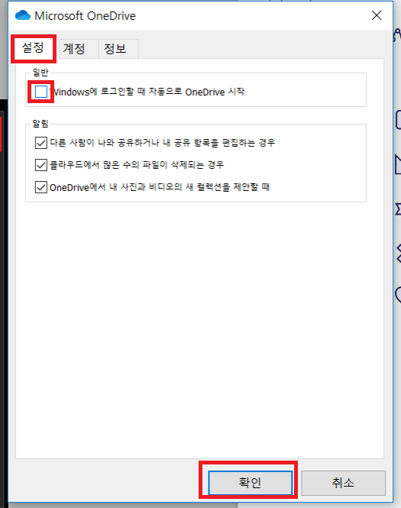The image size is (401, 508).
Task: Click the Microsoft OneDrive title text
Action: 86,15
